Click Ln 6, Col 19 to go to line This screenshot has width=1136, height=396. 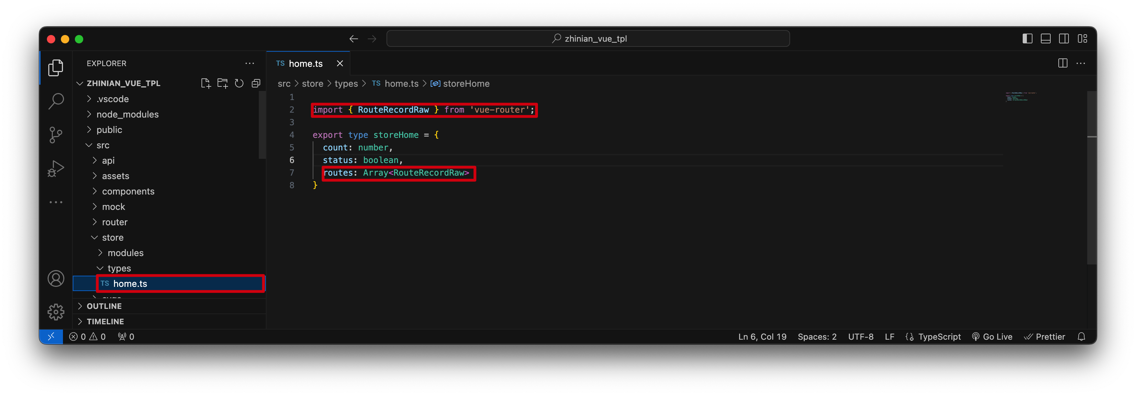coord(762,337)
